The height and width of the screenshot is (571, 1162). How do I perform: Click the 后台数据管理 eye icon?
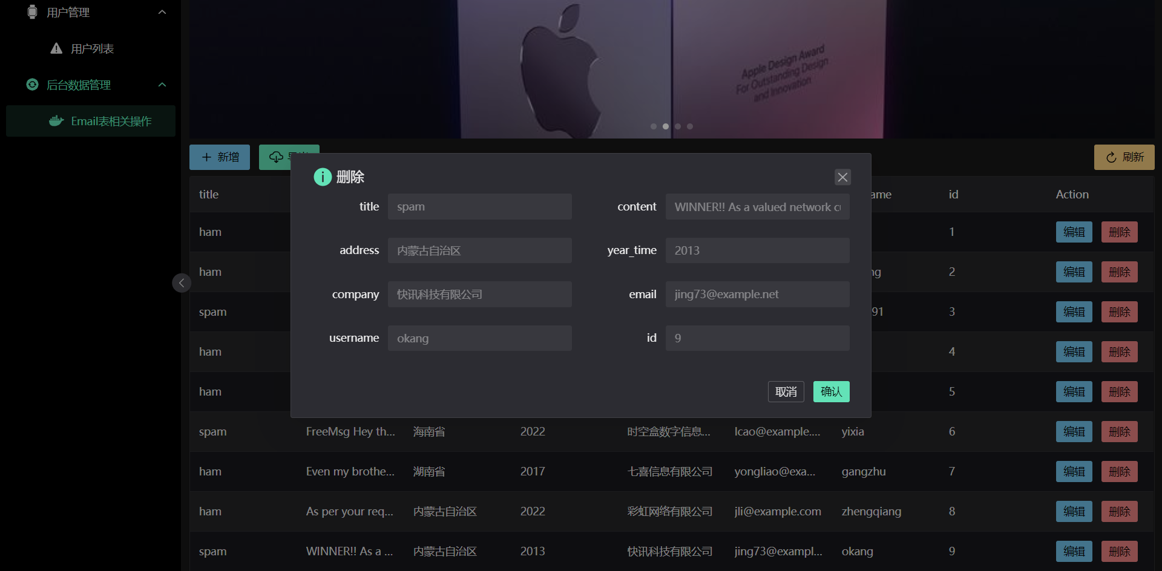pos(33,85)
